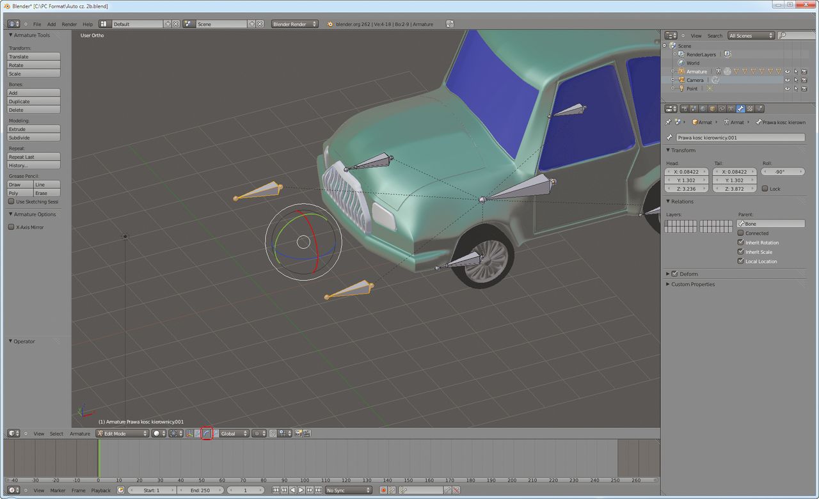Click the use preview range clock icon
Image resolution: width=819 pixels, height=499 pixels.
(120, 490)
